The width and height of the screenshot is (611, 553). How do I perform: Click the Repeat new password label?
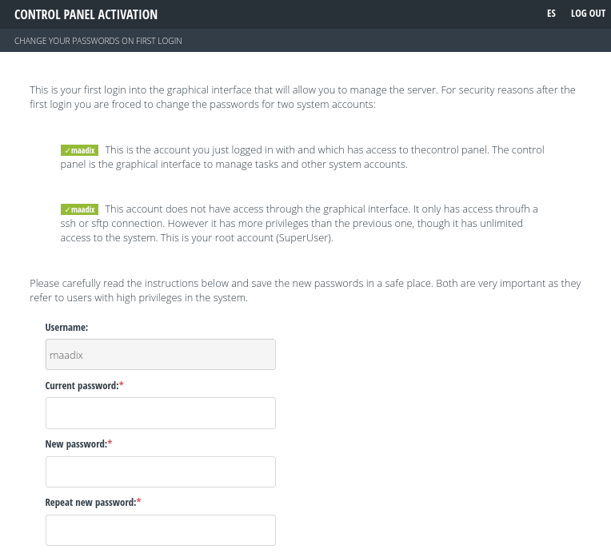pyautogui.click(x=91, y=503)
